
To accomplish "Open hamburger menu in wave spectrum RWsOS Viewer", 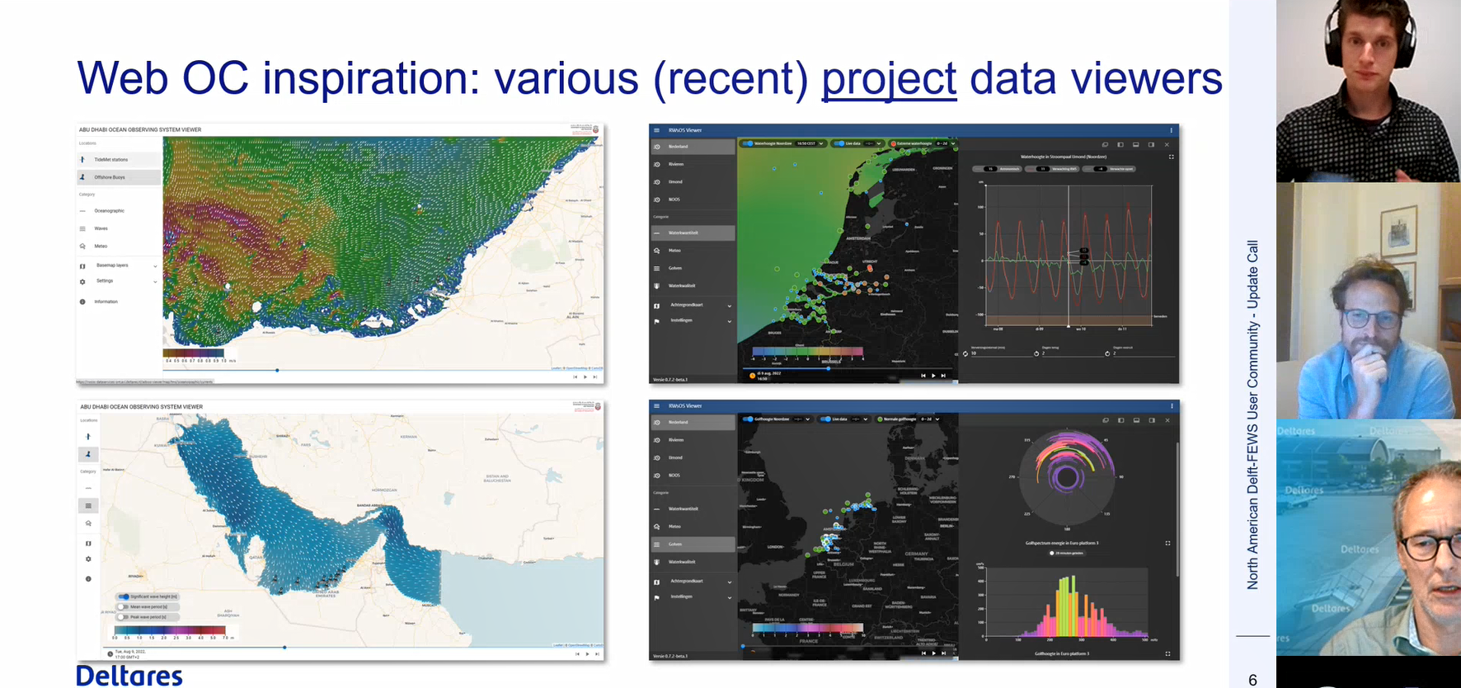I will [656, 406].
